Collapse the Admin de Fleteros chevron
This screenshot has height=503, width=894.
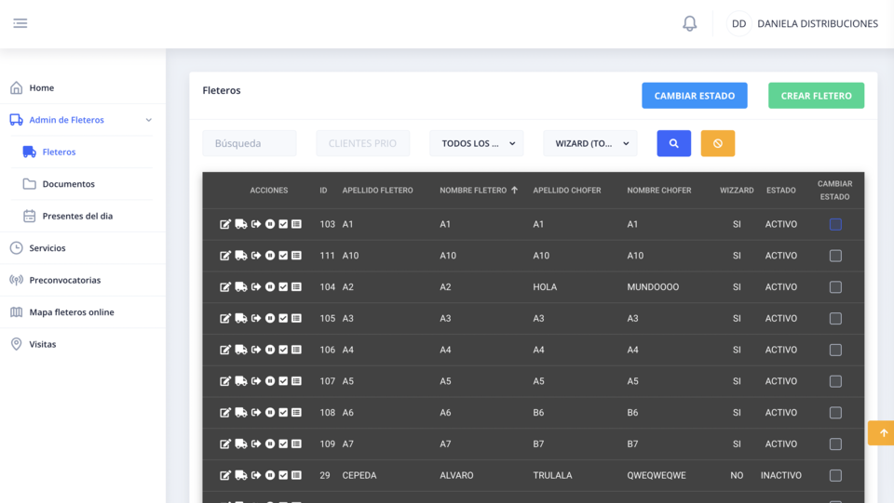[149, 120]
